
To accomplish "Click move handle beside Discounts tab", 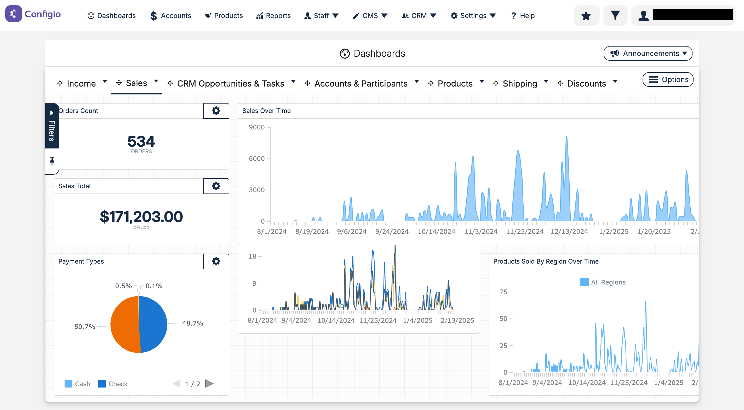I will (560, 83).
